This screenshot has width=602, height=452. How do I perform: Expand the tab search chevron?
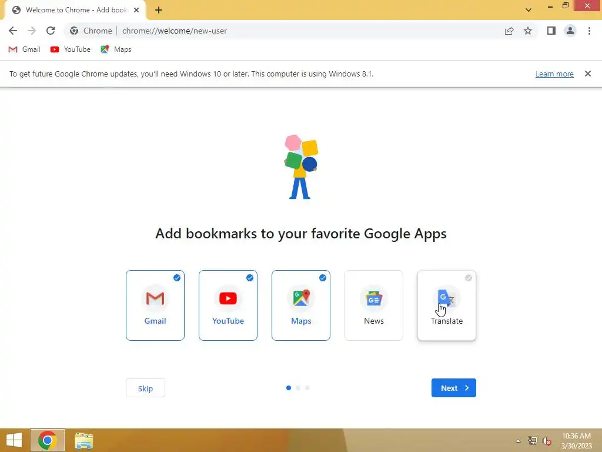pyautogui.click(x=529, y=10)
